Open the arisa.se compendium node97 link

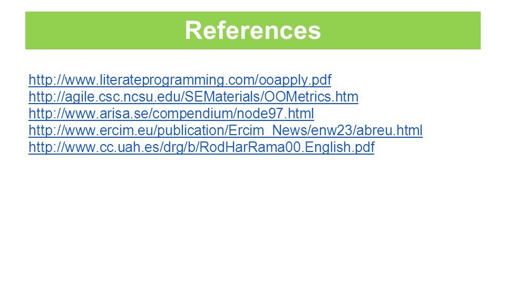click(171, 114)
